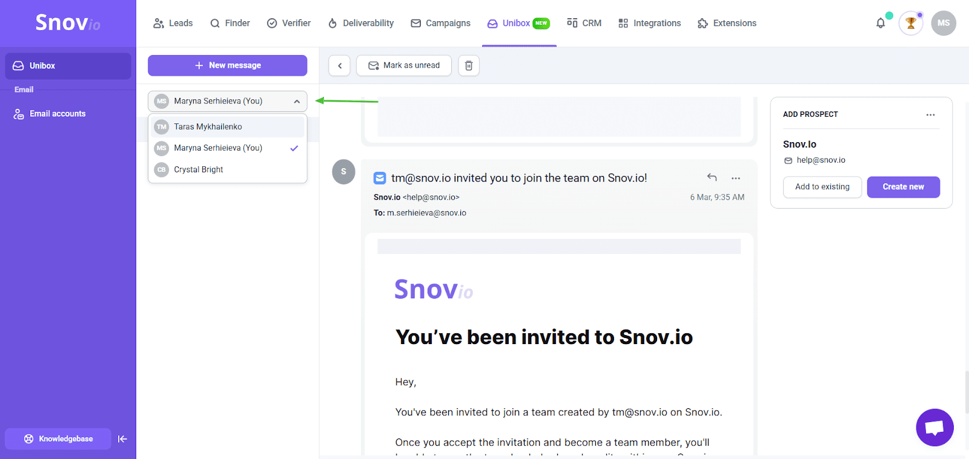Open the trophy achievements icon
Image resolution: width=969 pixels, height=459 pixels.
[x=910, y=24]
